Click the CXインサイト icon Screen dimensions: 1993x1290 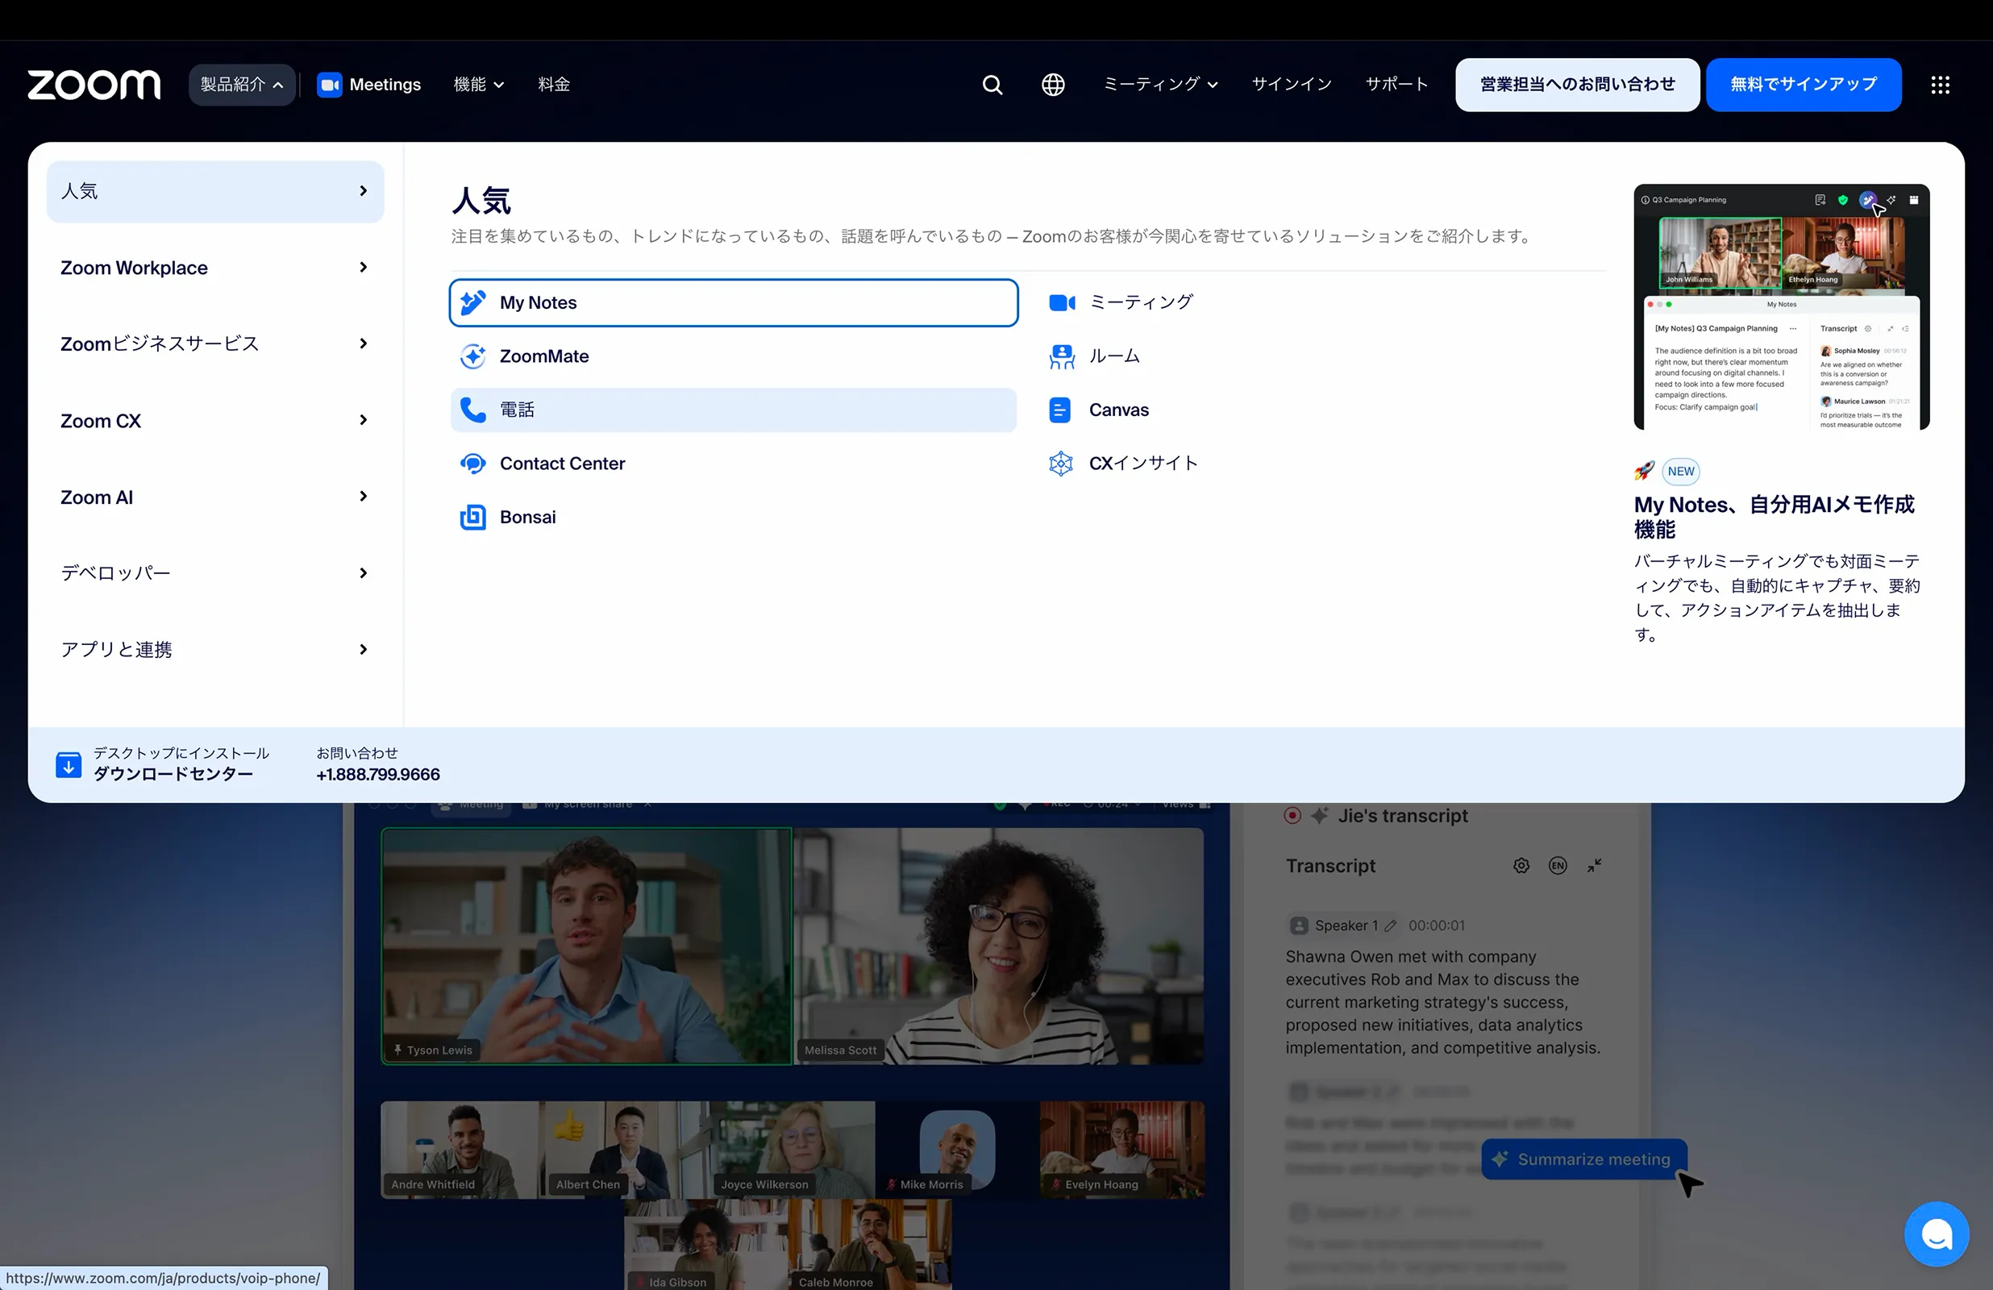pyautogui.click(x=1061, y=464)
